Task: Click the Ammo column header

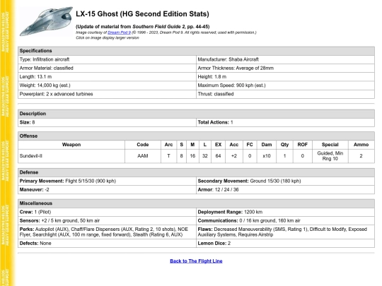Action: [361, 145]
